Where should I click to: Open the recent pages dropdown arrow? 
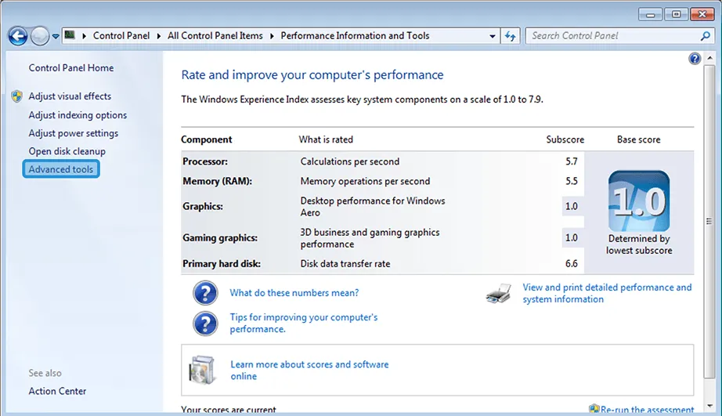coord(56,36)
